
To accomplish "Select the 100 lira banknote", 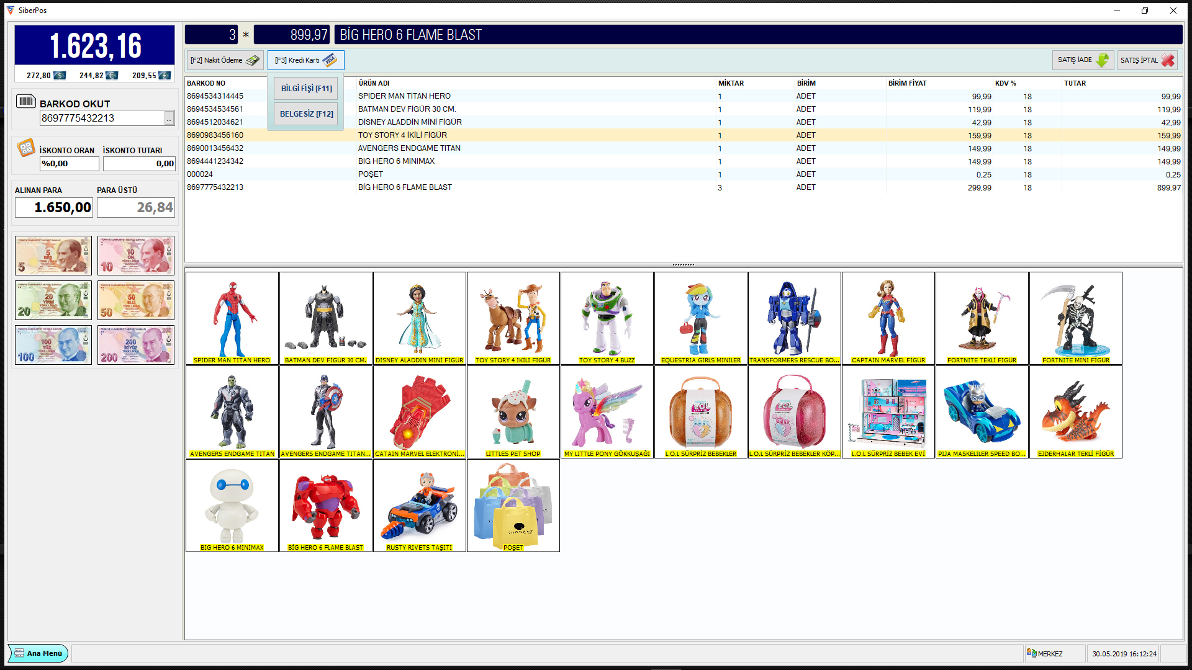I will (x=53, y=345).
